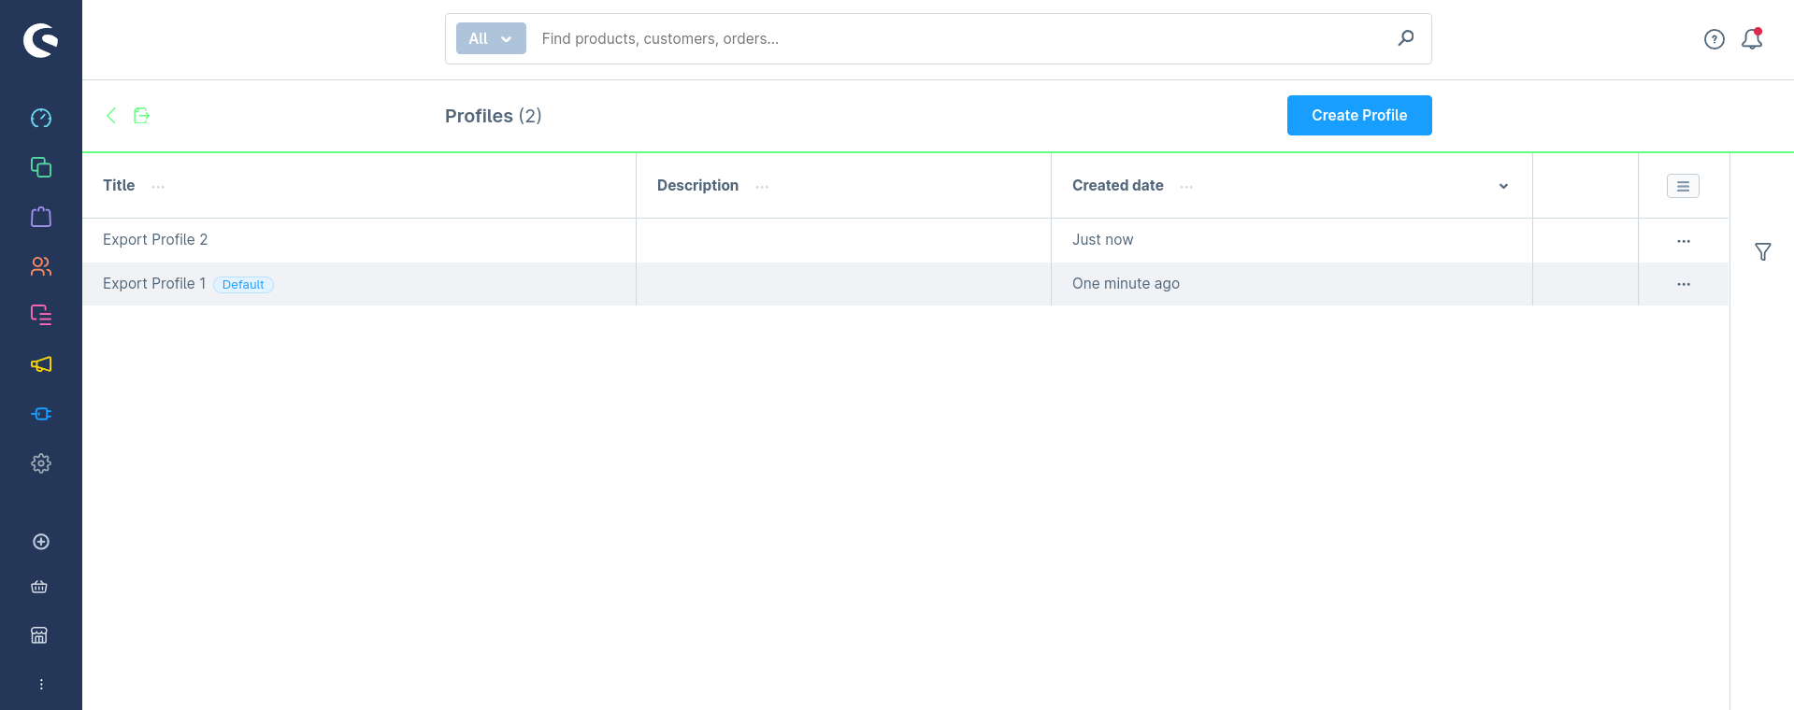
Task: Open the sidebar more options dots
Action: (x=41, y=685)
